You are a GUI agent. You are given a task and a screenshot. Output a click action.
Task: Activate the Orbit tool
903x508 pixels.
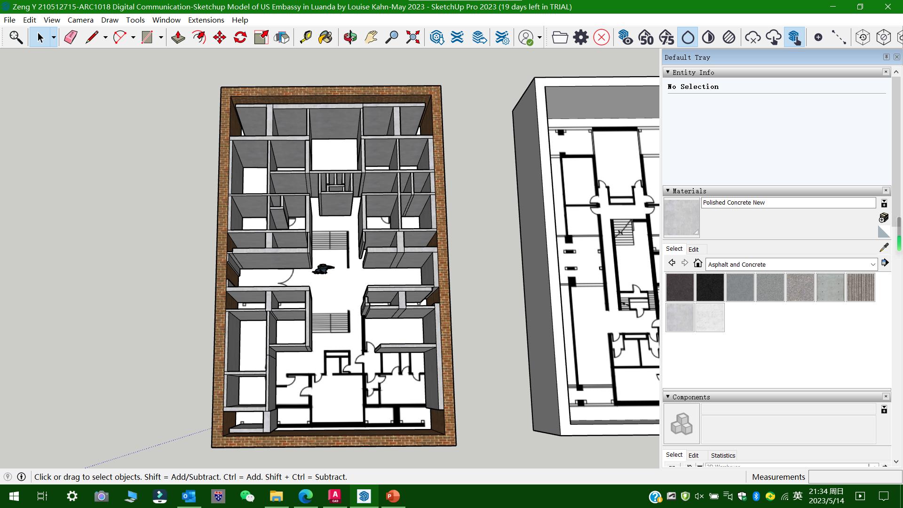(350, 37)
